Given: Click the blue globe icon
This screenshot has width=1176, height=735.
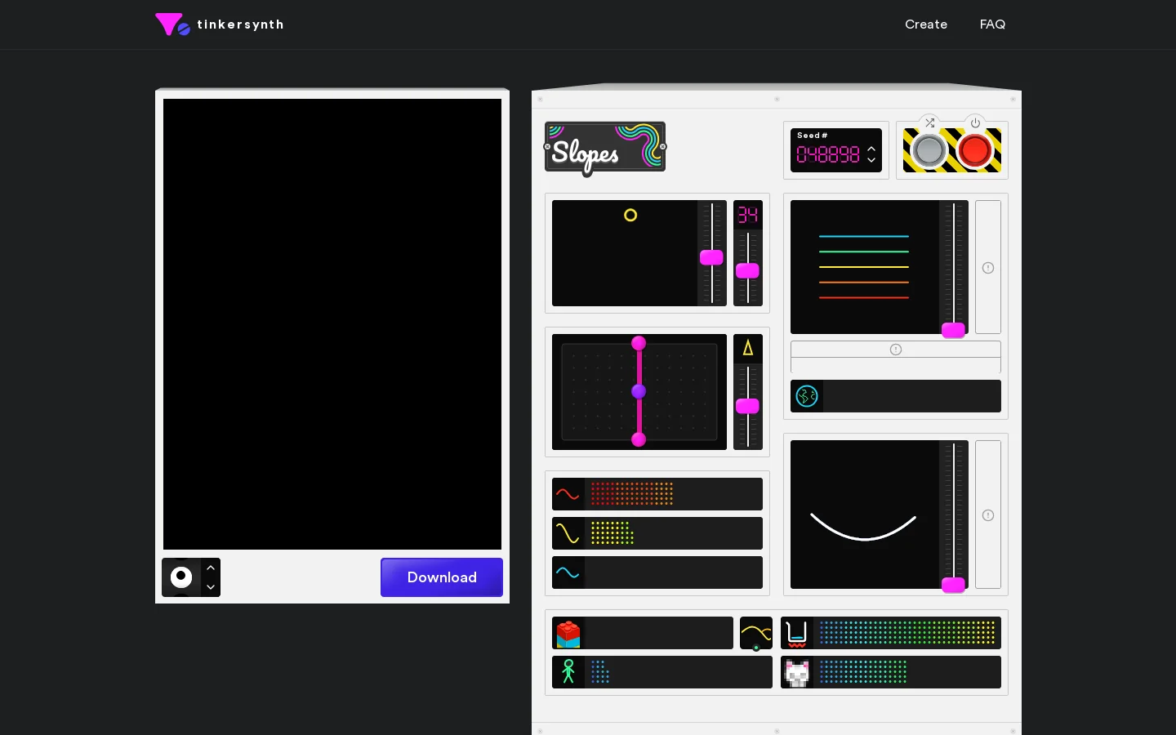Looking at the screenshot, I should pyautogui.click(x=807, y=396).
